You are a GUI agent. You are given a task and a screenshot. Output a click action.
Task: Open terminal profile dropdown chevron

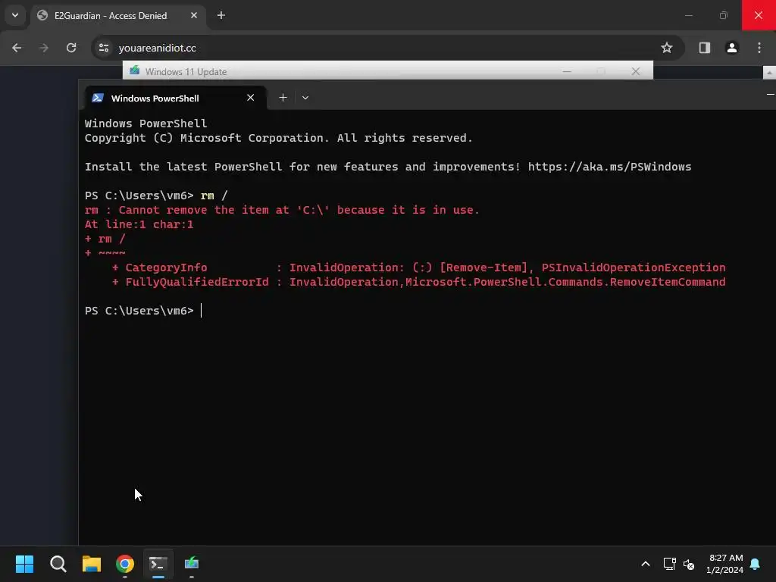pos(305,98)
